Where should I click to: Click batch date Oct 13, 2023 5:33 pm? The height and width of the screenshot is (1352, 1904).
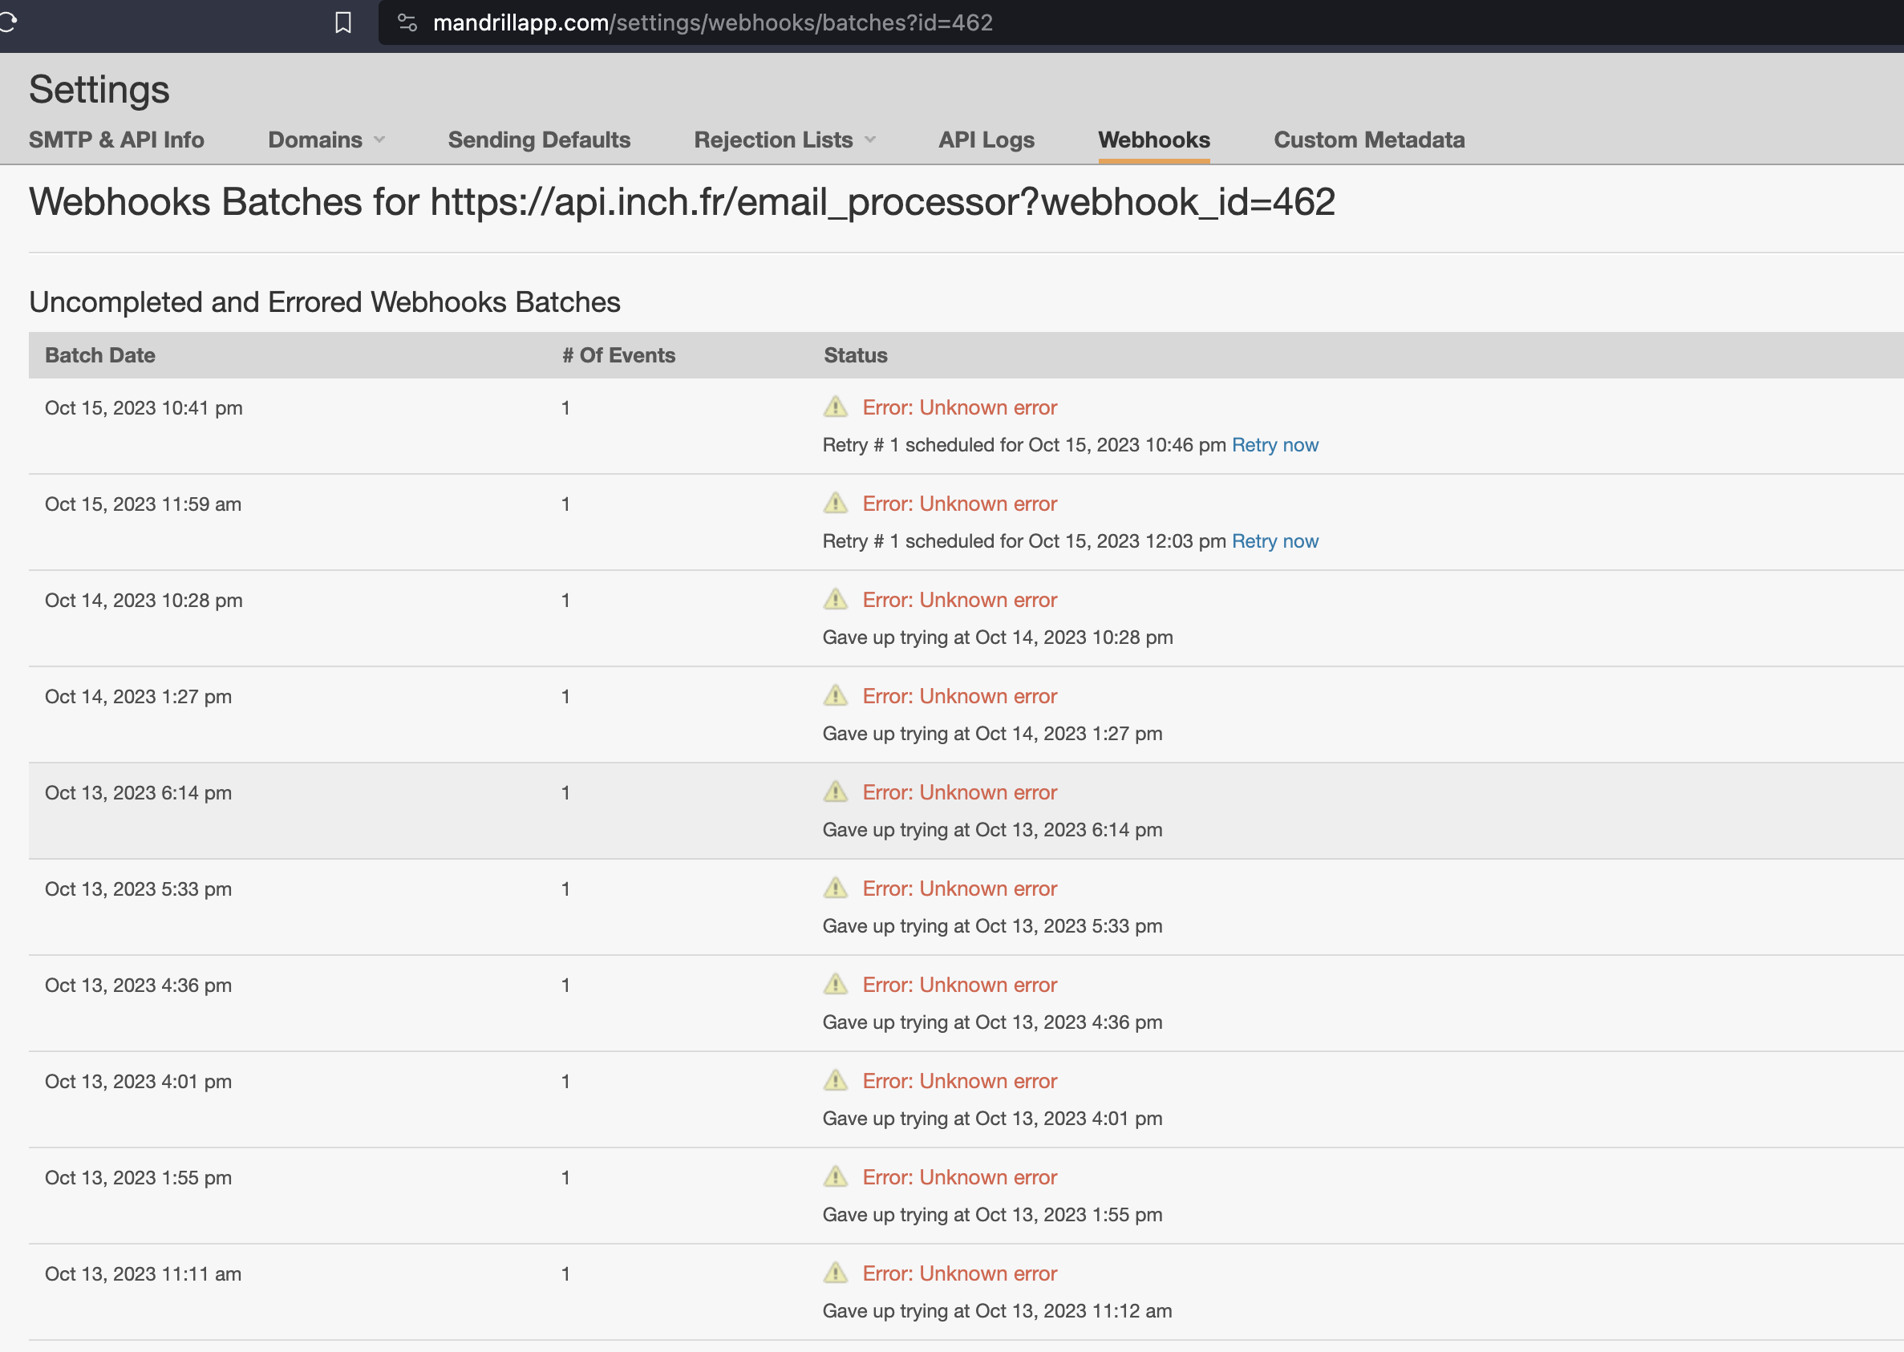click(138, 889)
